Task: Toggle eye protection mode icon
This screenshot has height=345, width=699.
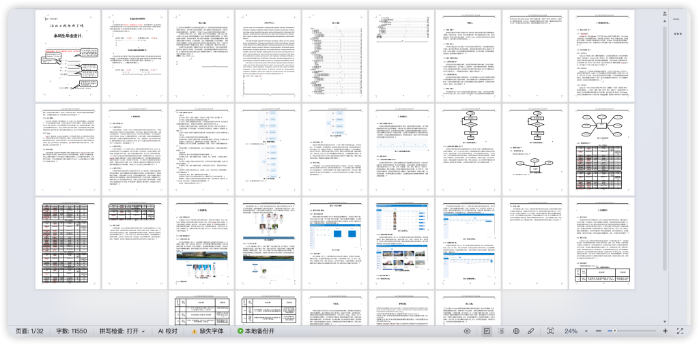Action: [x=467, y=331]
